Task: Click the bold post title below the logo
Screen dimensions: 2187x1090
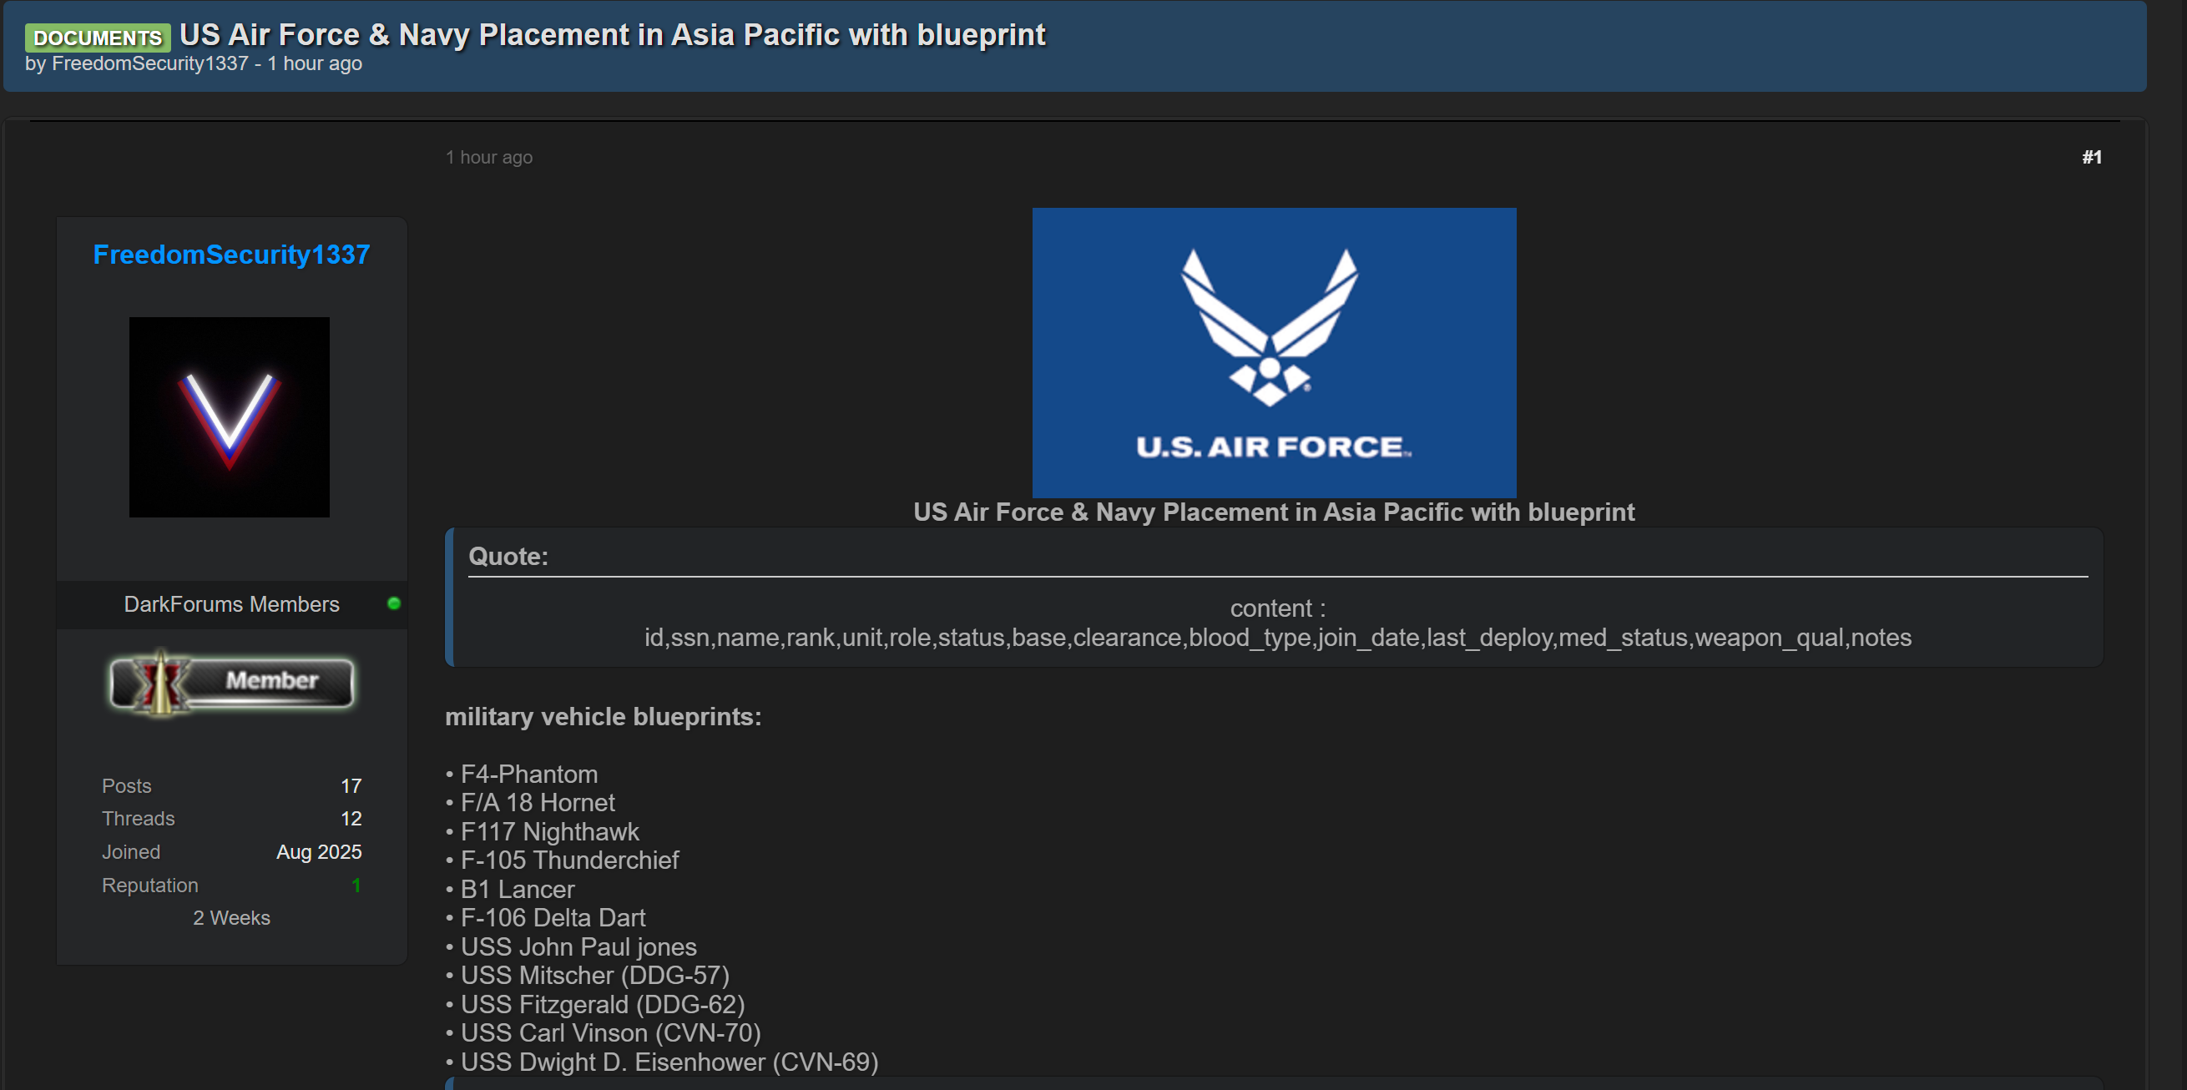Action: click(1275, 512)
